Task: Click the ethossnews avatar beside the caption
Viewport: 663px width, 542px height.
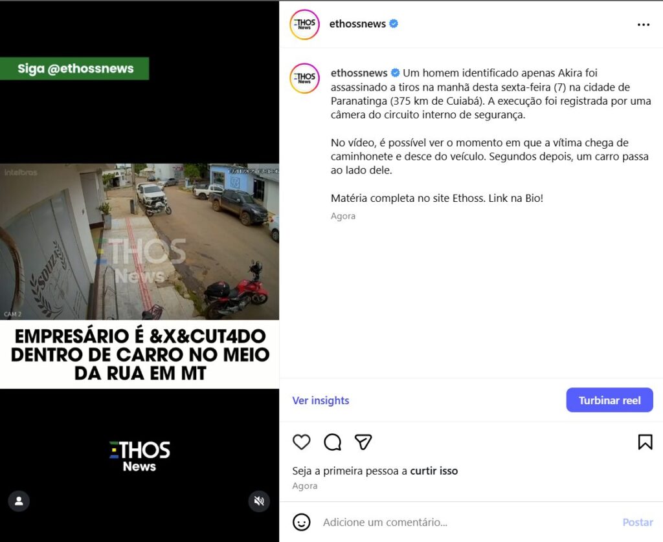Action: point(304,78)
